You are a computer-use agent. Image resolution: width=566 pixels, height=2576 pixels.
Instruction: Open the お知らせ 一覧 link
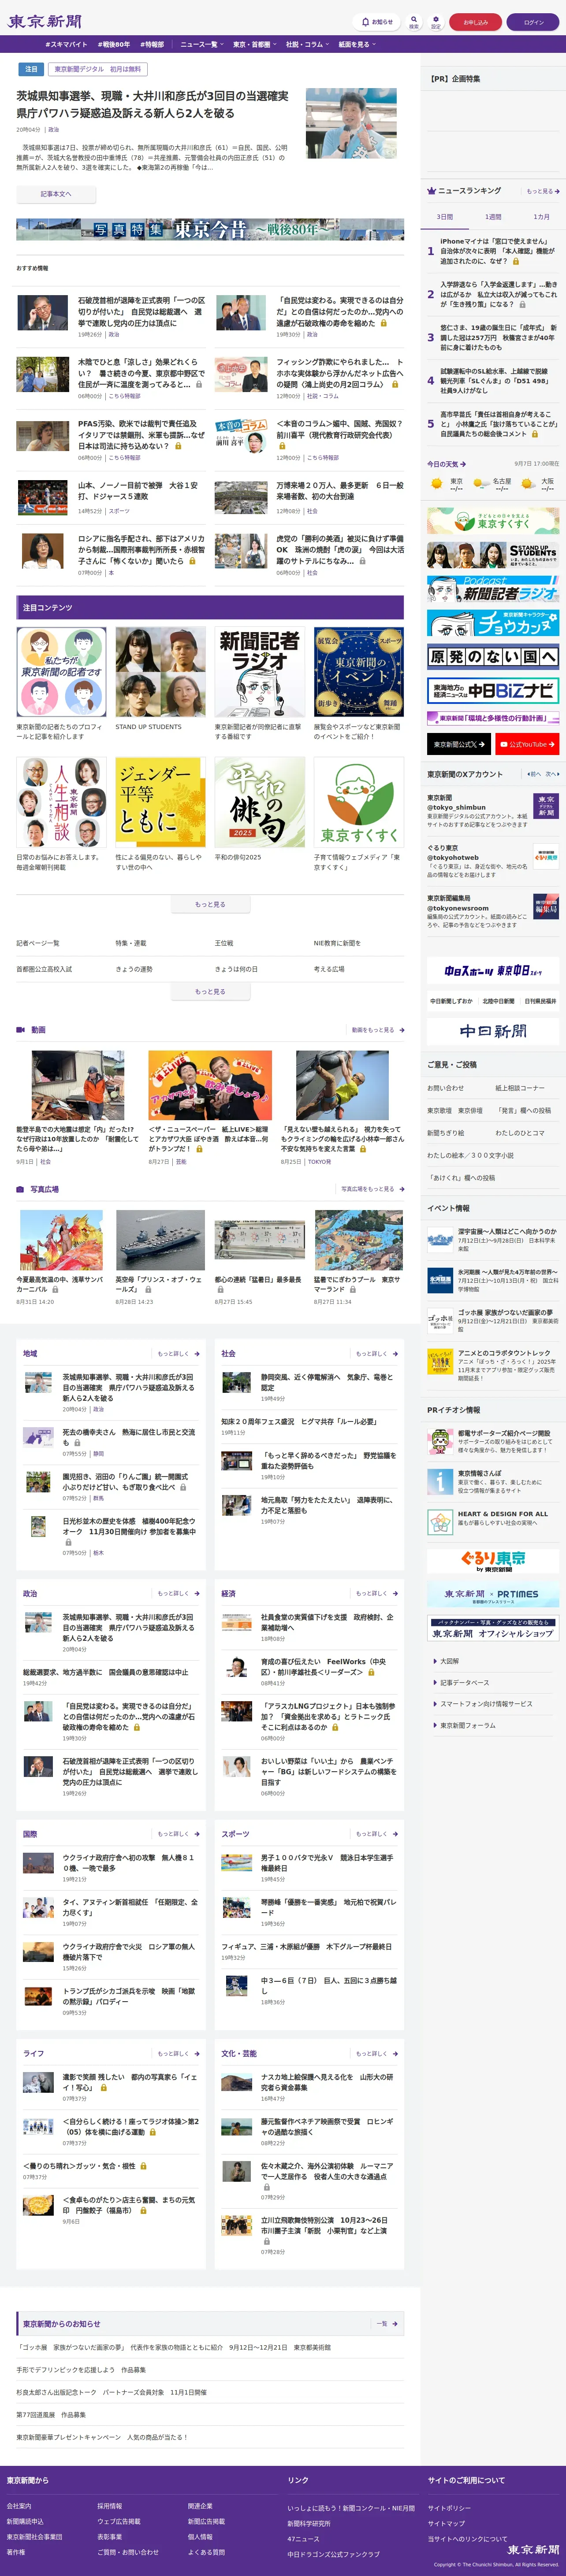387,2324
